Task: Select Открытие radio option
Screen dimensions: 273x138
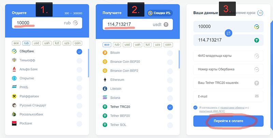Action: 79,79
